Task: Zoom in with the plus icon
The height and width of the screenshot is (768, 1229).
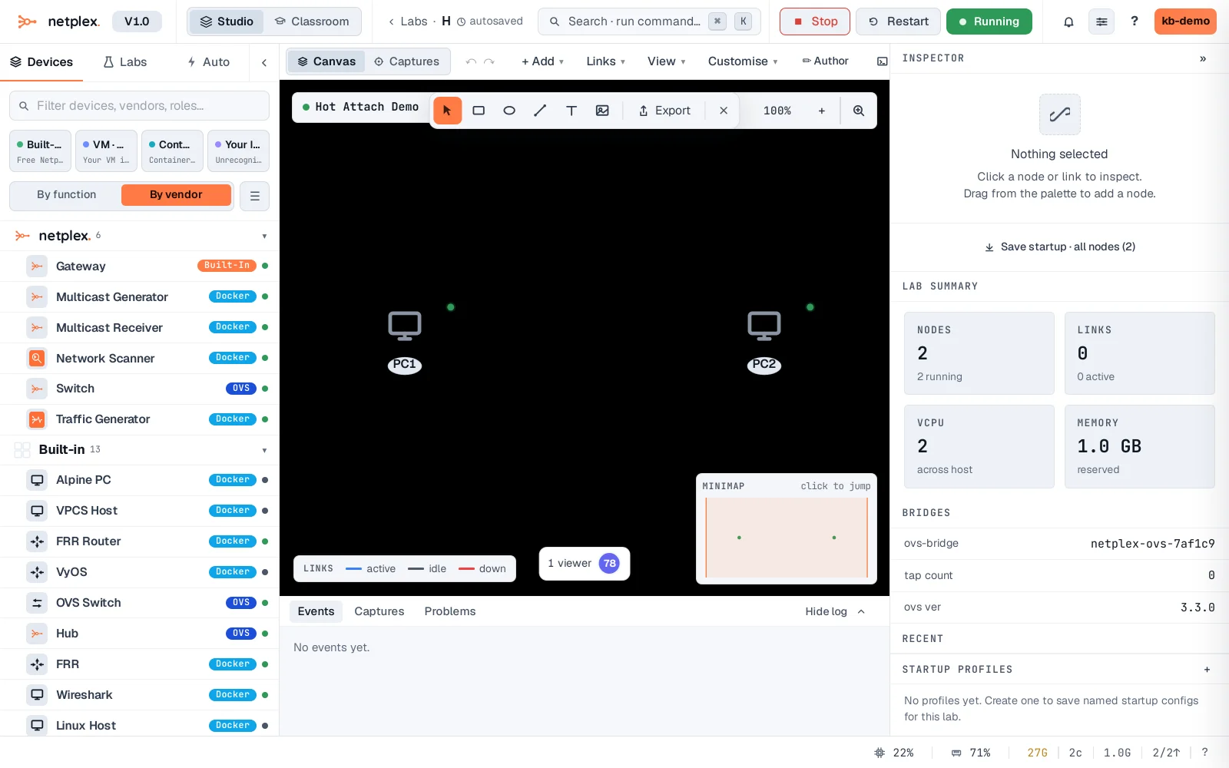Action: click(x=822, y=111)
